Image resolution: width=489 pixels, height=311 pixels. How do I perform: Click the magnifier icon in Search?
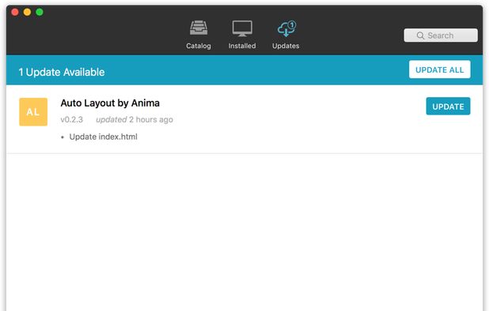point(420,36)
